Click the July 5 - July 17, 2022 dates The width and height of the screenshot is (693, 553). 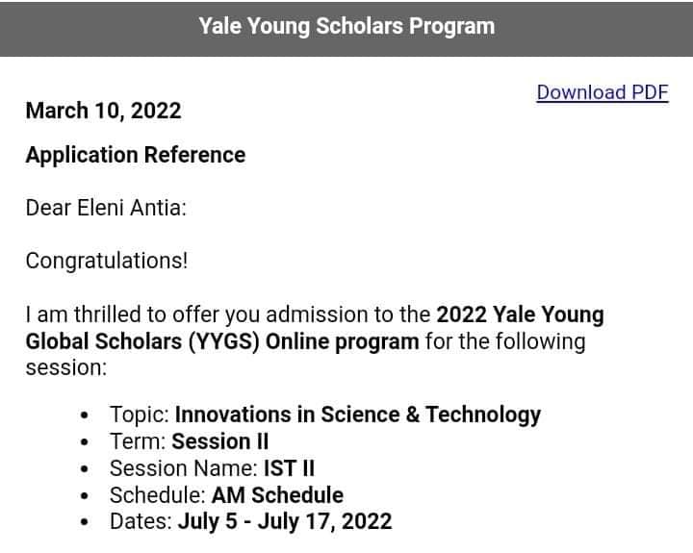coord(284,522)
